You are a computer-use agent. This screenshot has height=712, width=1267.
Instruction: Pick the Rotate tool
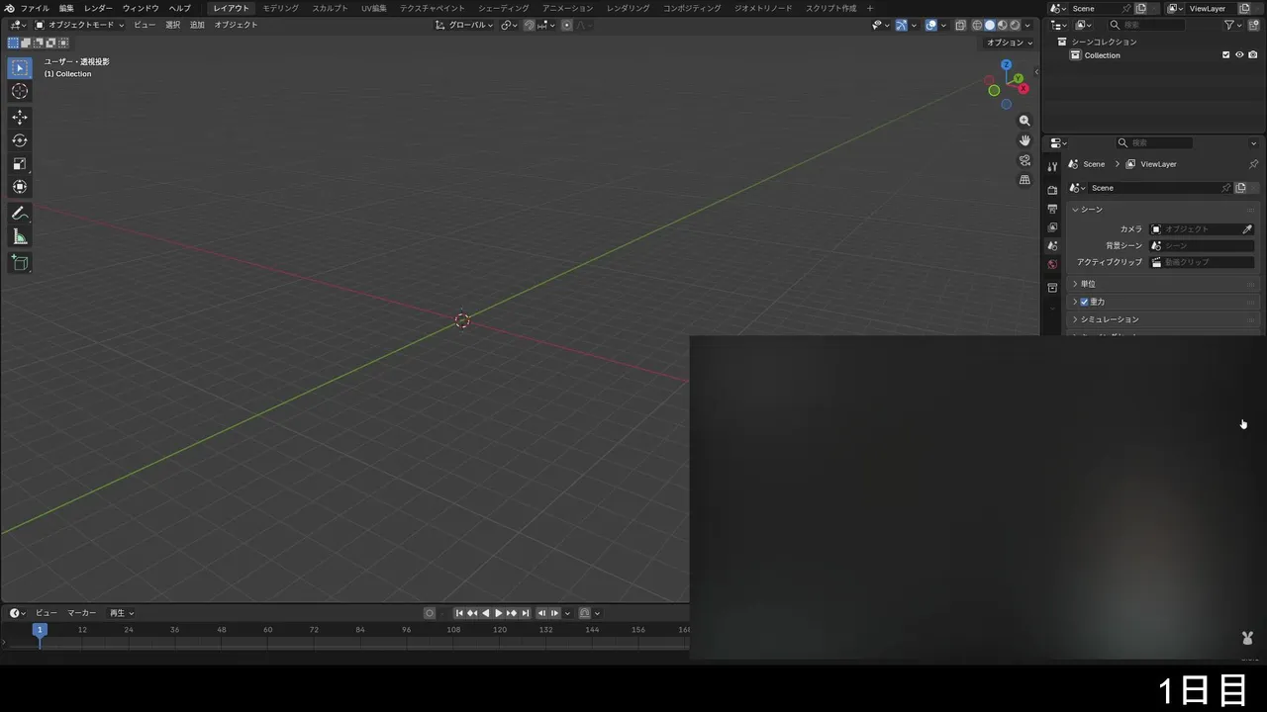pyautogui.click(x=20, y=140)
